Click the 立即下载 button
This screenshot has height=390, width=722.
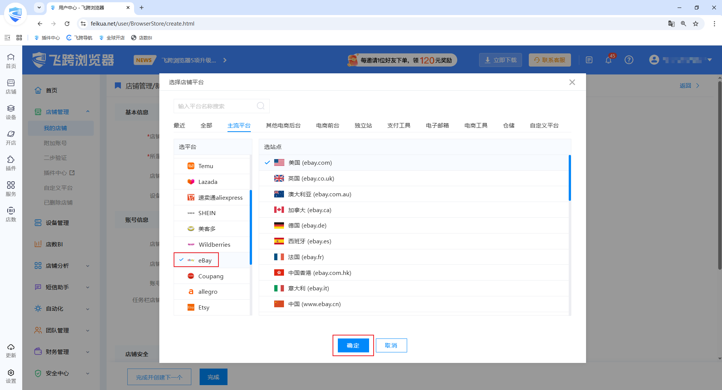coord(501,60)
